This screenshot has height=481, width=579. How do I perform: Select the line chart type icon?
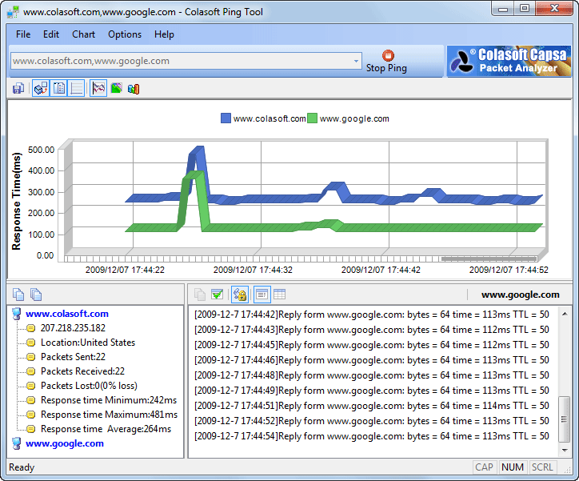pos(98,89)
